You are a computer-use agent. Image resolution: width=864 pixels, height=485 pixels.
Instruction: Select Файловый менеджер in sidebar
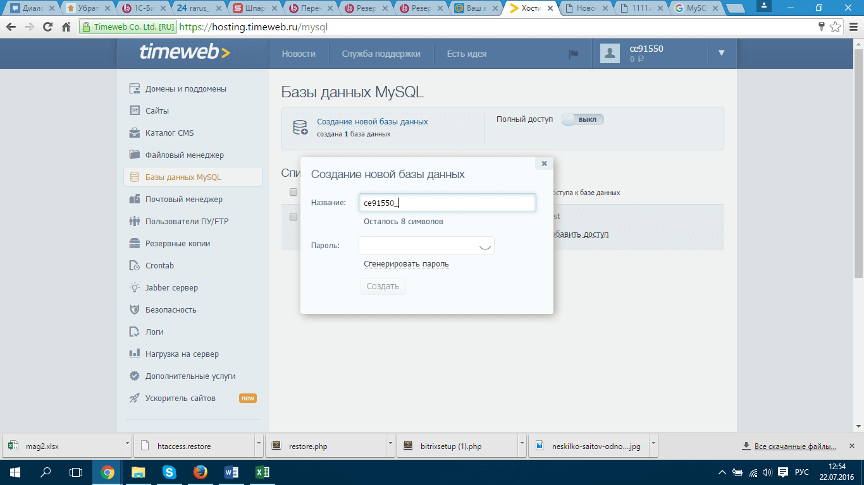click(184, 155)
